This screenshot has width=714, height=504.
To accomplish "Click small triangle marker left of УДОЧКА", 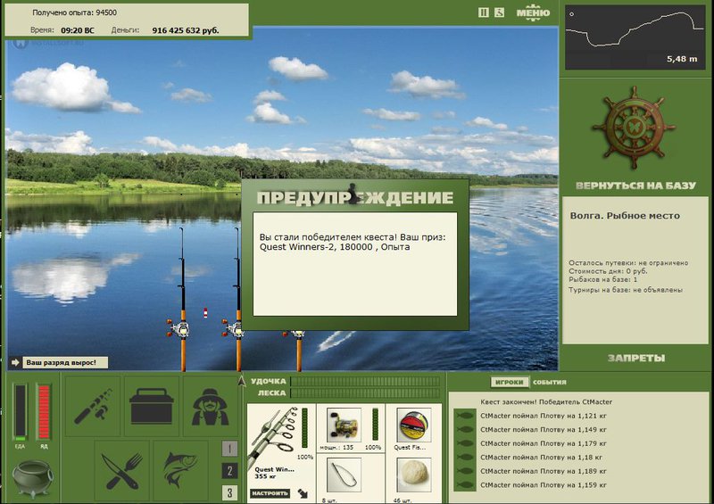I will pyautogui.click(x=242, y=381).
